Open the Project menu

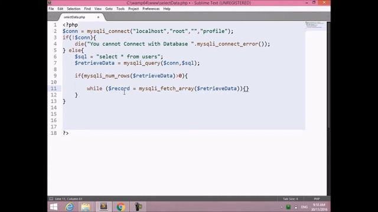pos(133,9)
